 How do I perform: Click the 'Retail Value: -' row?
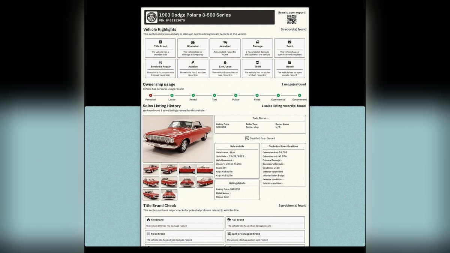(x=223, y=193)
